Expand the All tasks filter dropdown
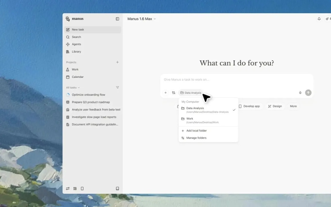 coord(73,87)
